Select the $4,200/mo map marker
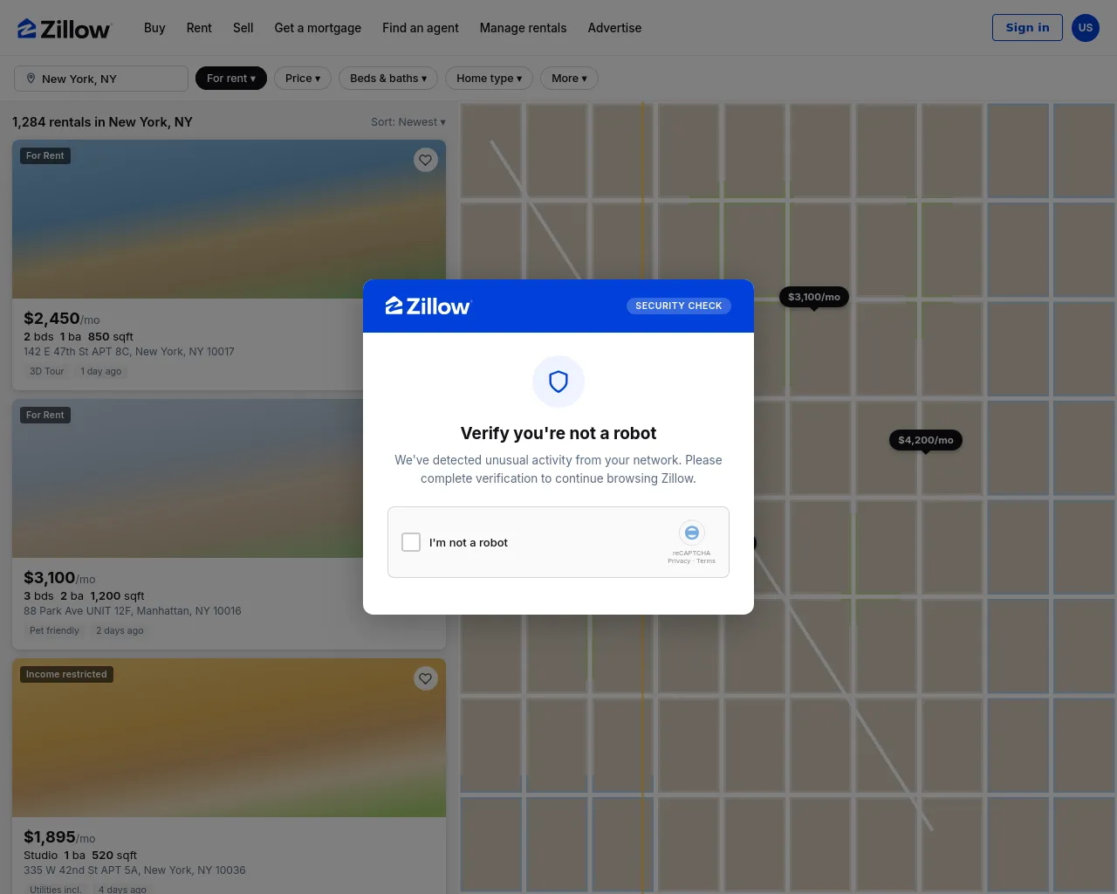The height and width of the screenshot is (894, 1117). (x=926, y=440)
